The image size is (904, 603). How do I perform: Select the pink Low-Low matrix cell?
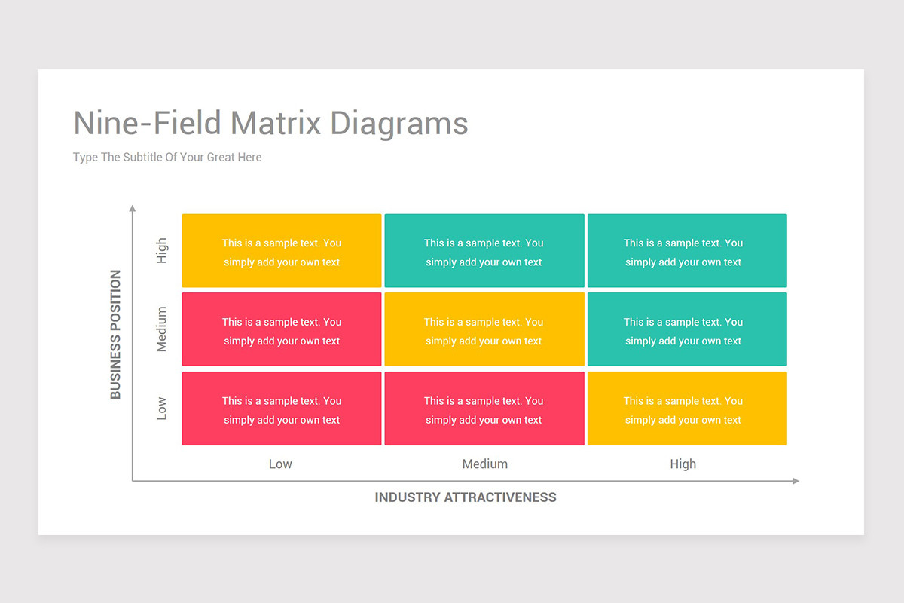(281, 408)
